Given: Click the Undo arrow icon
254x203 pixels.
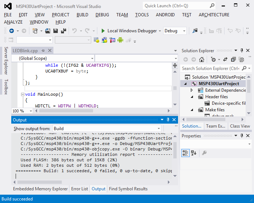Looking at the screenshot, I should (74, 31).
